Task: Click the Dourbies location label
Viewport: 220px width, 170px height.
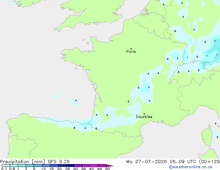Action: [x=144, y=117]
